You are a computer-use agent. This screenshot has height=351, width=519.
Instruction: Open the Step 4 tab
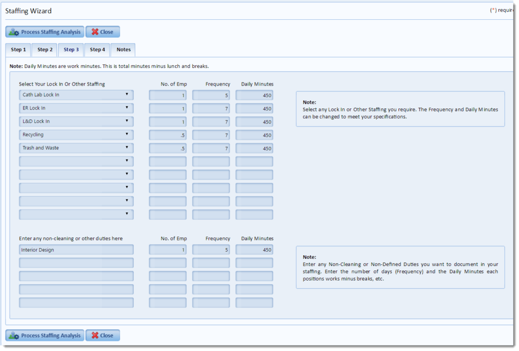(97, 50)
